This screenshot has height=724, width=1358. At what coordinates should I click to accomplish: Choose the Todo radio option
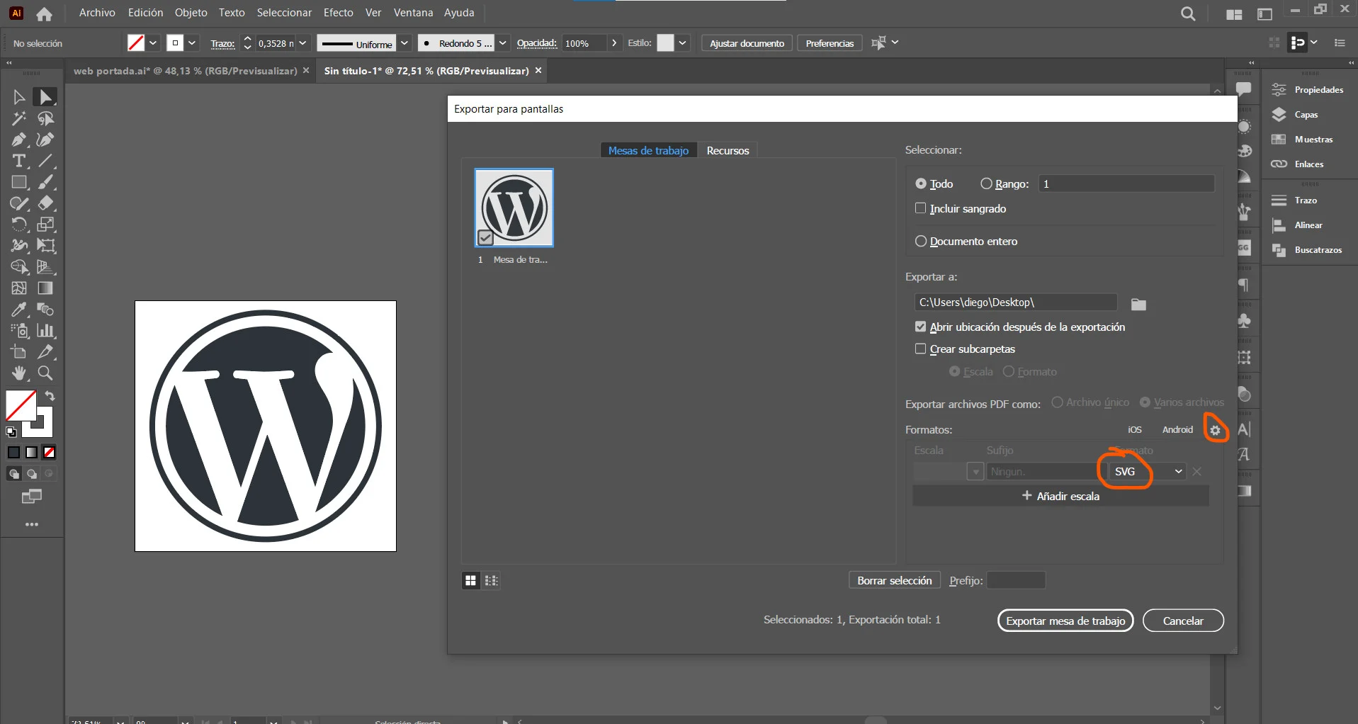[x=921, y=183]
